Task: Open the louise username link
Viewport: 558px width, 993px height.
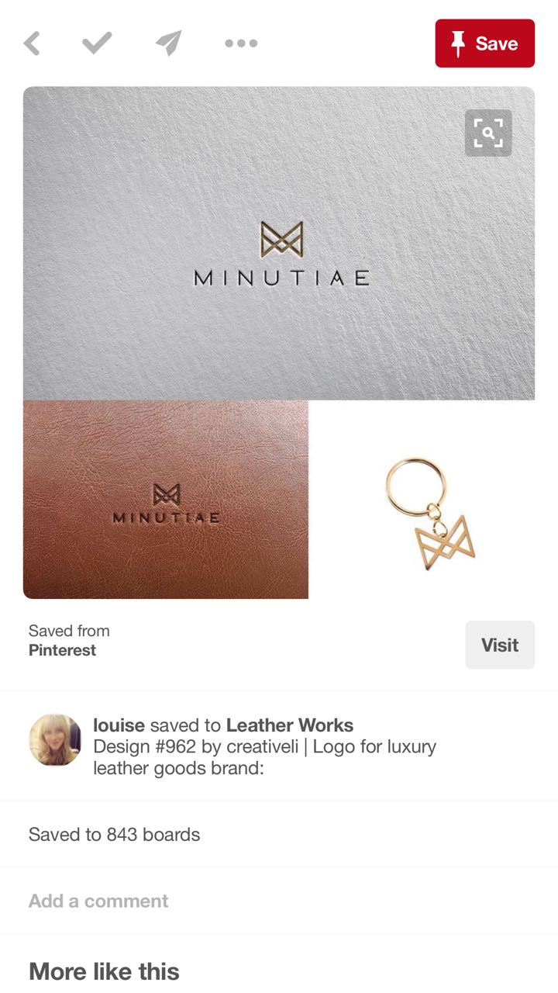Action: [x=119, y=725]
